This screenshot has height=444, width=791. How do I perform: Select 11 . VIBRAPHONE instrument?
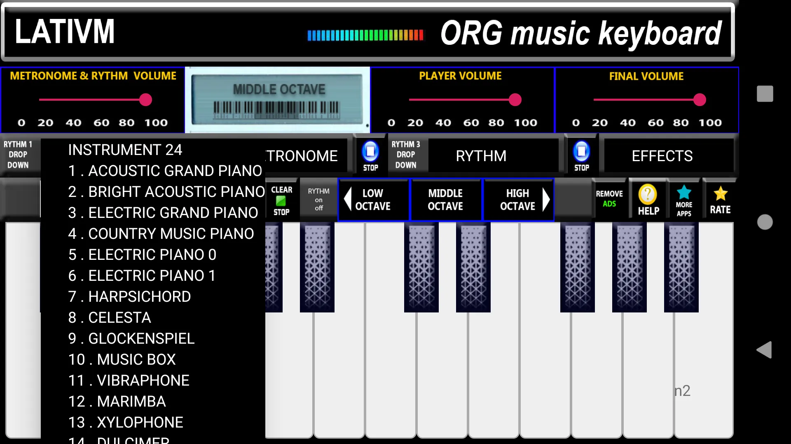[129, 380]
